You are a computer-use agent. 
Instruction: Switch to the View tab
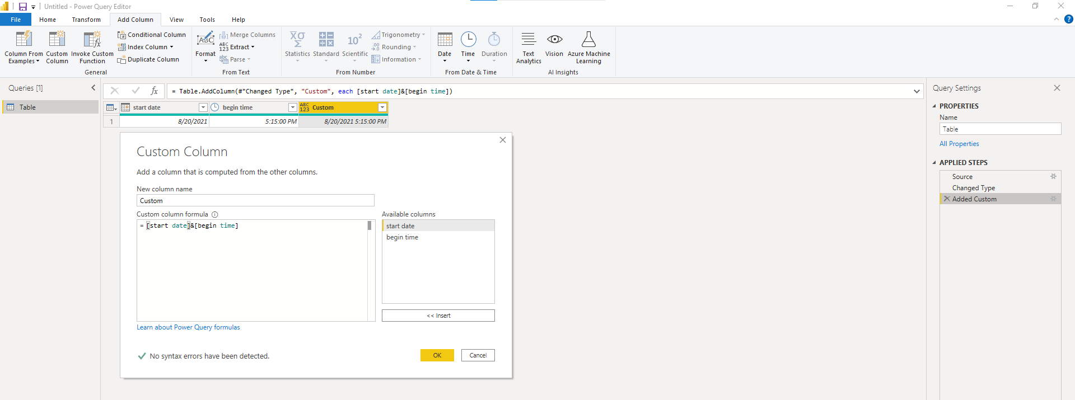(176, 20)
